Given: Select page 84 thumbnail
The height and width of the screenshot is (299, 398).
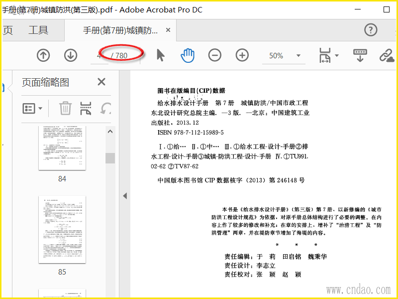Looking at the screenshot, I should pyautogui.click(x=62, y=148).
